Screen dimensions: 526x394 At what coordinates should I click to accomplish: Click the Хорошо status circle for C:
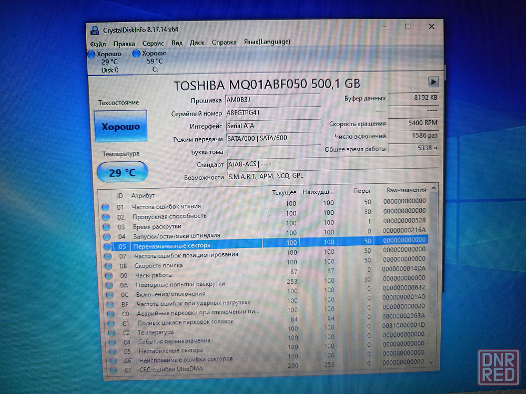coord(136,54)
